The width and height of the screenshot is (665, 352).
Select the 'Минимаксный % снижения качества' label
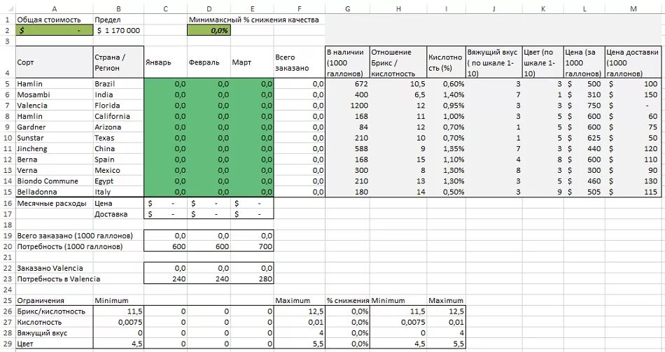pos(253,20)
